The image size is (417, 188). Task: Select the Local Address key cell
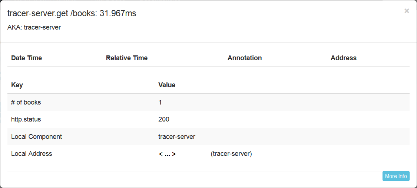32,154
